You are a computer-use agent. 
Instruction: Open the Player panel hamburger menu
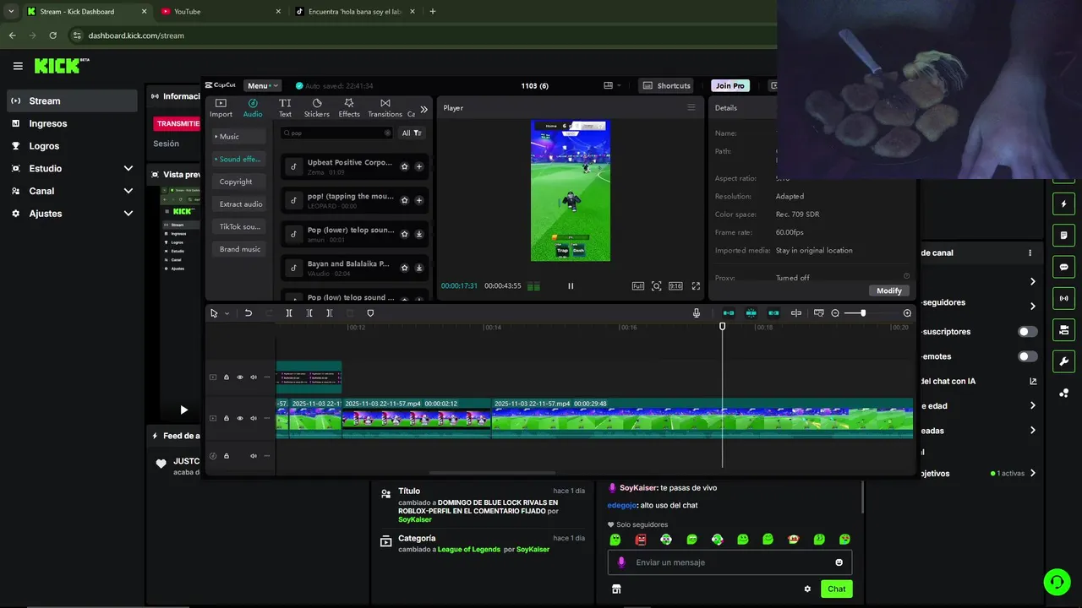[691, 107]
